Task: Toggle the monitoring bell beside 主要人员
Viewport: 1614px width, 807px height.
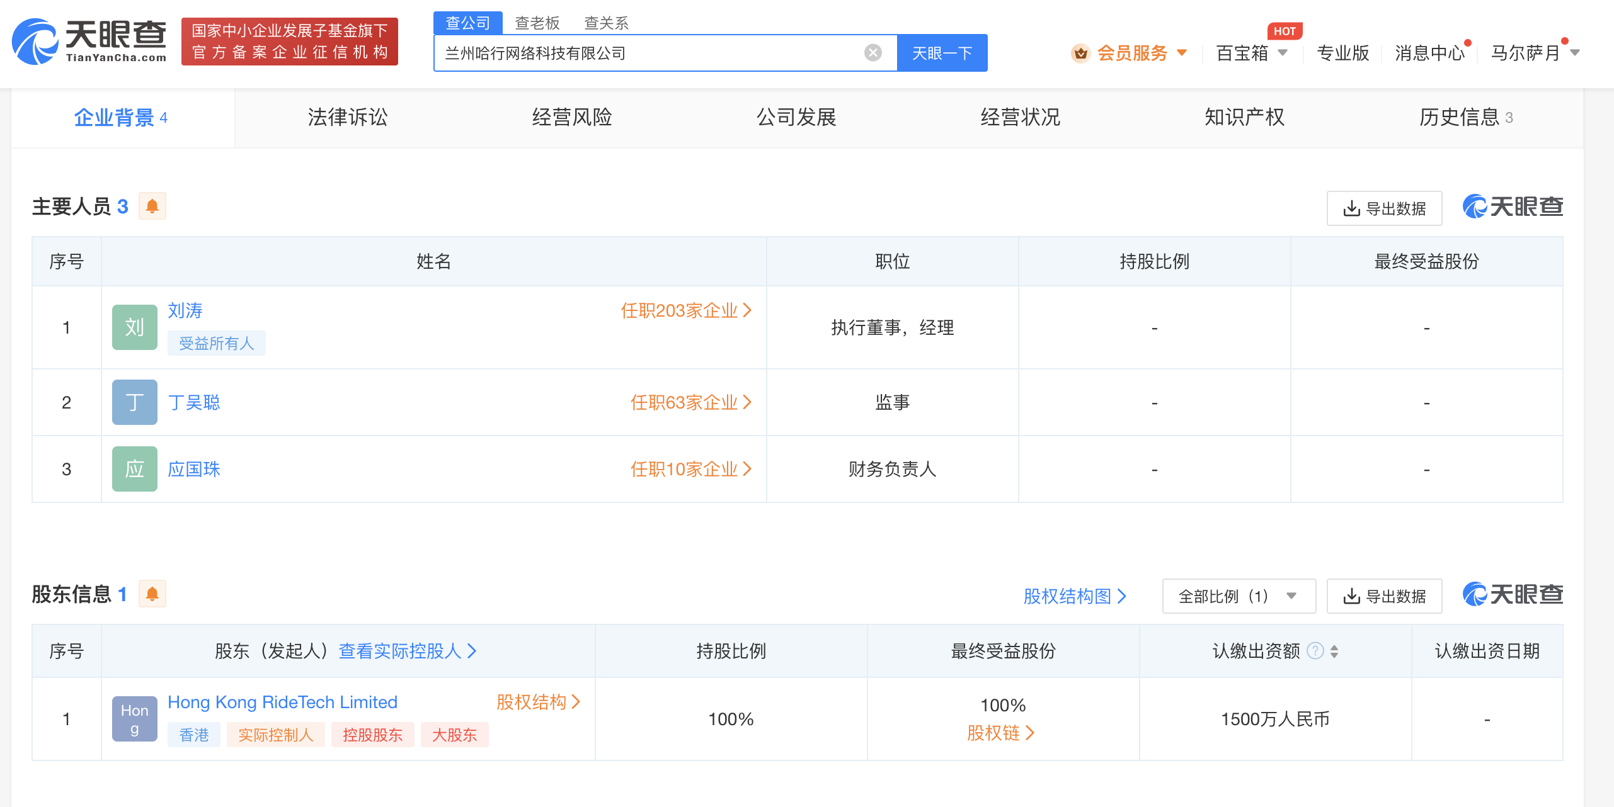Action: pyautogui.click(x=151, y=206)
